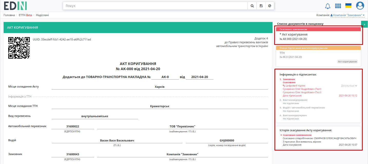This screenshot has height=164, width=368.
Task: Open Надіслані breadcrumb
Action: 42,15
